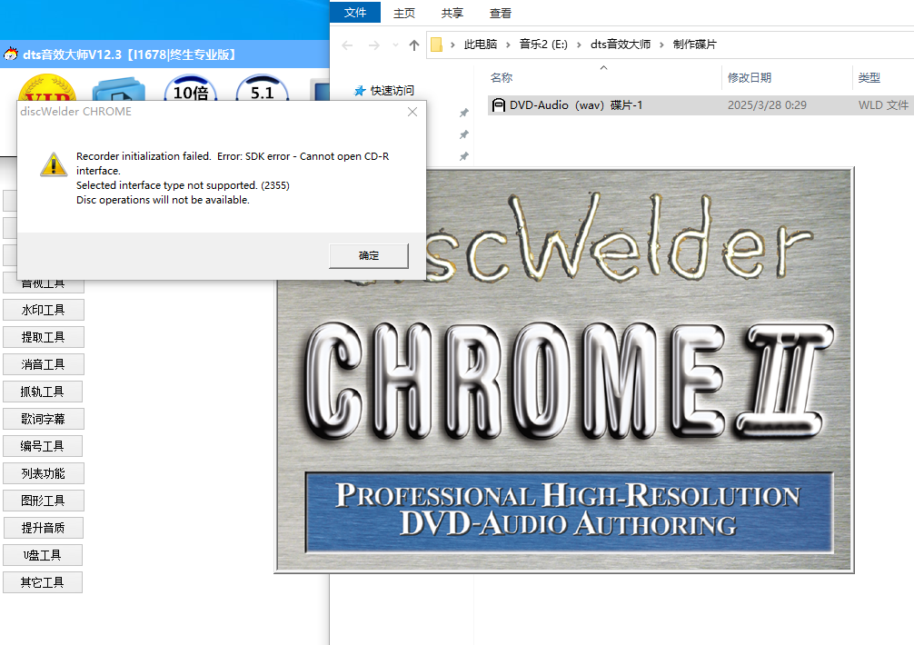The height and width of the screenshot is (645, 914).
Task: Sort files by 类型 column
Action: pos(869,77)
